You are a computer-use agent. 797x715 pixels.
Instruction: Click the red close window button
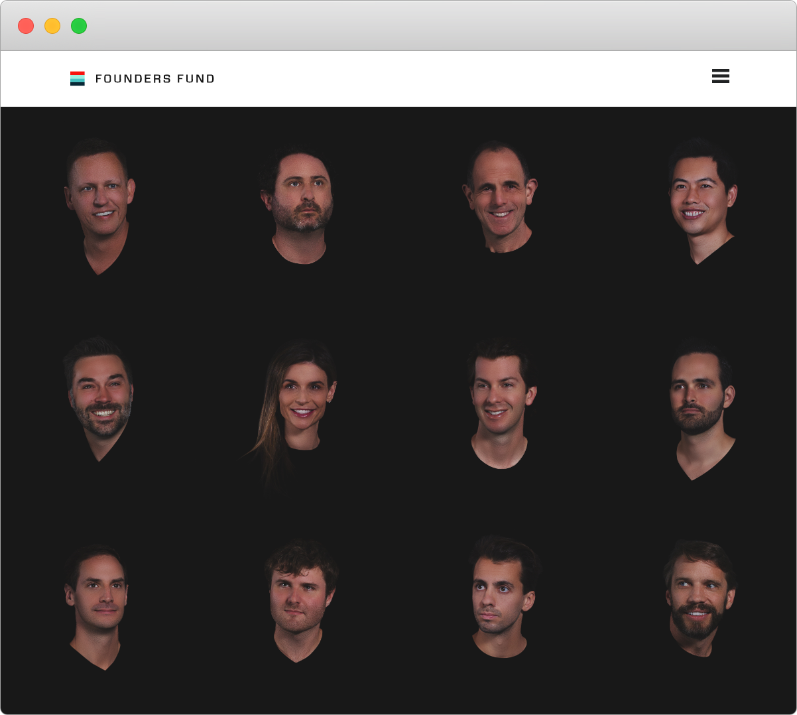26,26
